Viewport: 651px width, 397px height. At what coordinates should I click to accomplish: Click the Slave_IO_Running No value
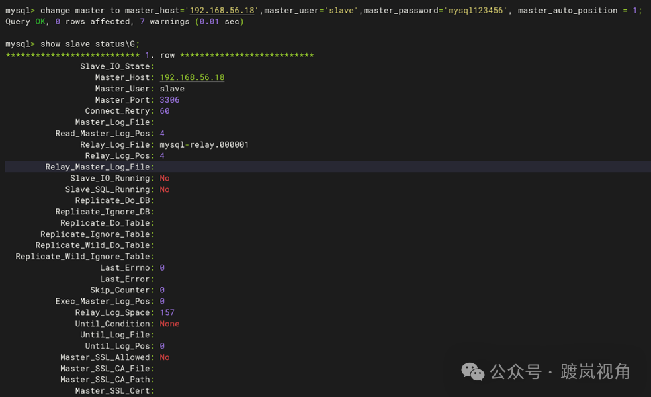coord(165,178)
